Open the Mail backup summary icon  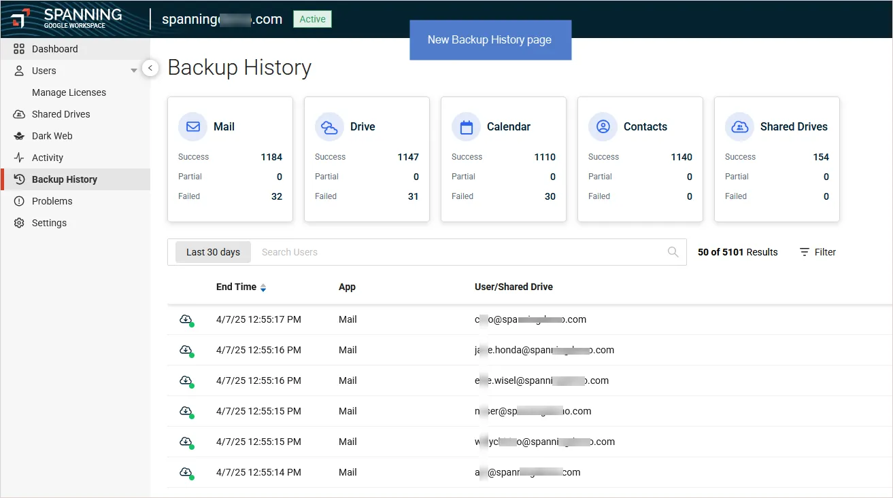(192, 127)
